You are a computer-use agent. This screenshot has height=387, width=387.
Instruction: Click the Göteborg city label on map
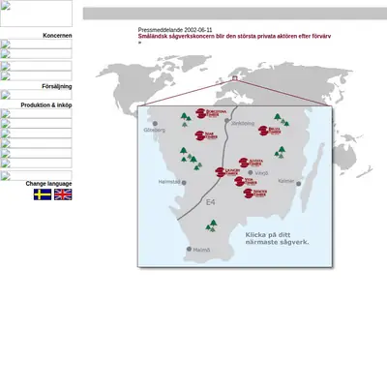(x=155, y=130)
